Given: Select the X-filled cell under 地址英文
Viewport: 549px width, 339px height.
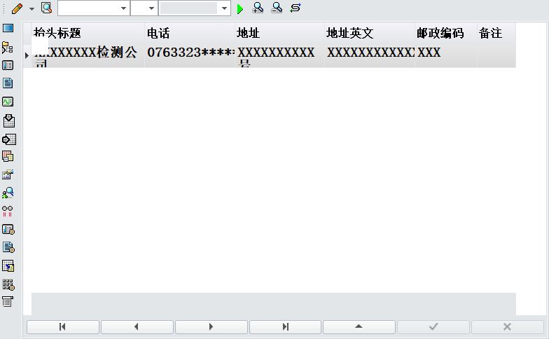Looking at the screenshot, I should click(x=370, y=56).
